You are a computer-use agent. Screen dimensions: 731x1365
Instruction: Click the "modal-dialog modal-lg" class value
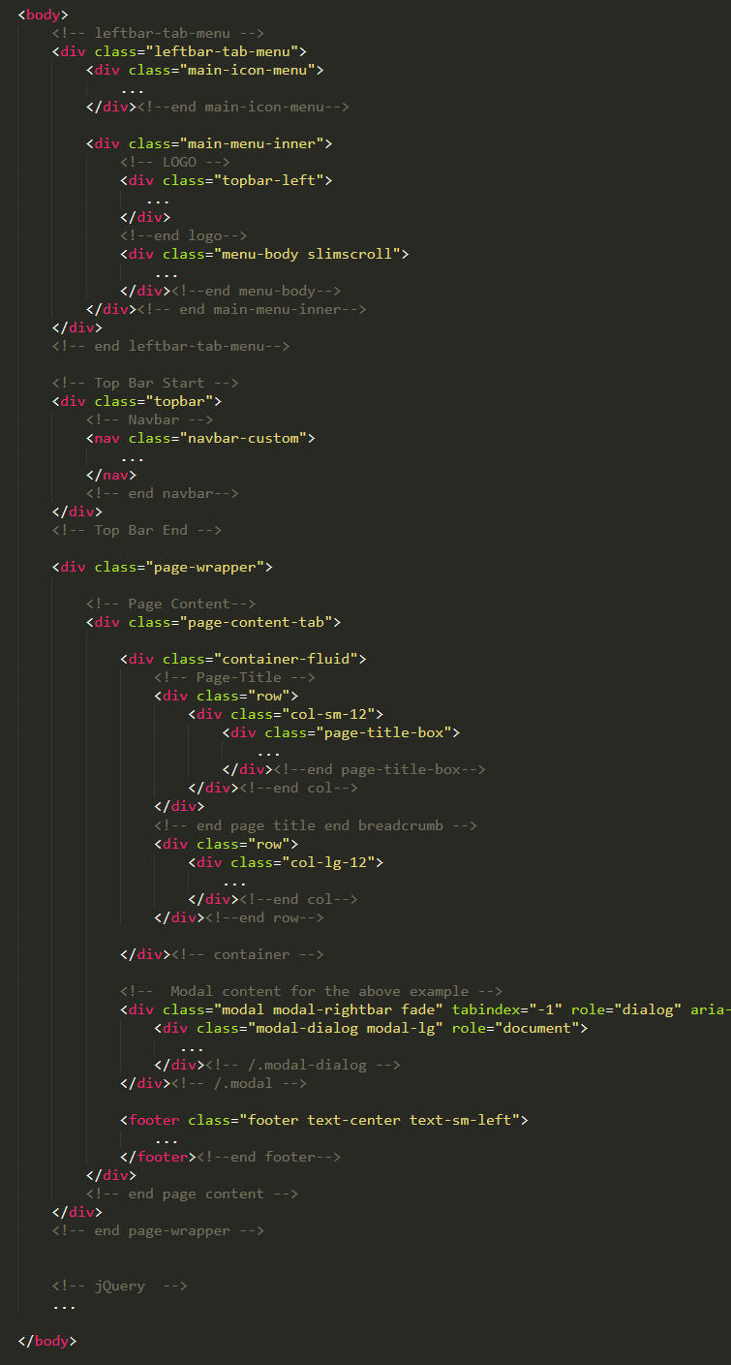point(345,1028)
